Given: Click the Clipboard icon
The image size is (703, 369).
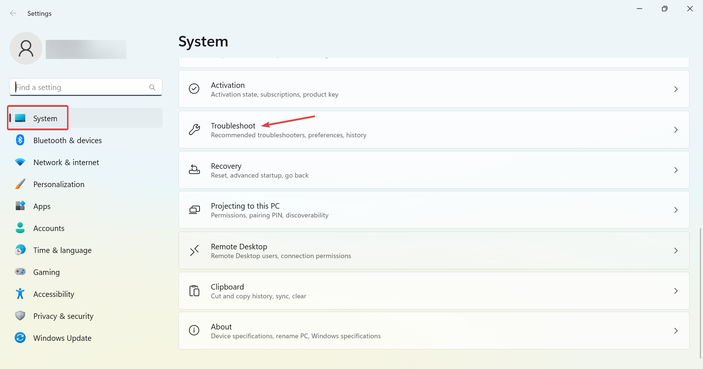Looking at the screenshot, I should (x=194, y=291).
